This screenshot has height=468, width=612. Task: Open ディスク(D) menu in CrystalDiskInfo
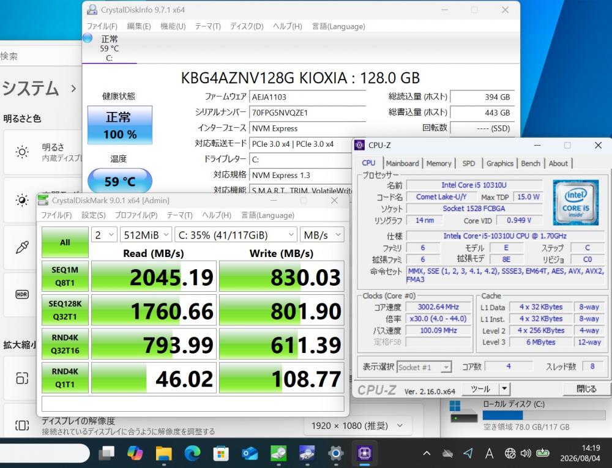pyautogui.click(x=247, y=26)
